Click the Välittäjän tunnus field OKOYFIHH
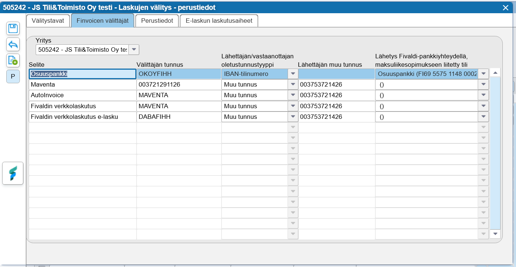The width and height of the screenshot is (516, 267). coord(179,74)
